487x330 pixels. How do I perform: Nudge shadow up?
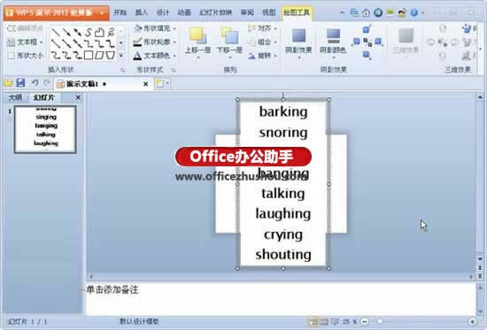coord(367,29)
